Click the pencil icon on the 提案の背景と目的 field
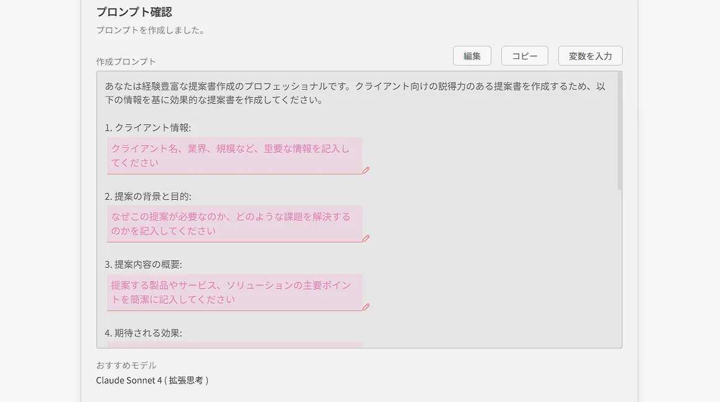 (366, 238)
